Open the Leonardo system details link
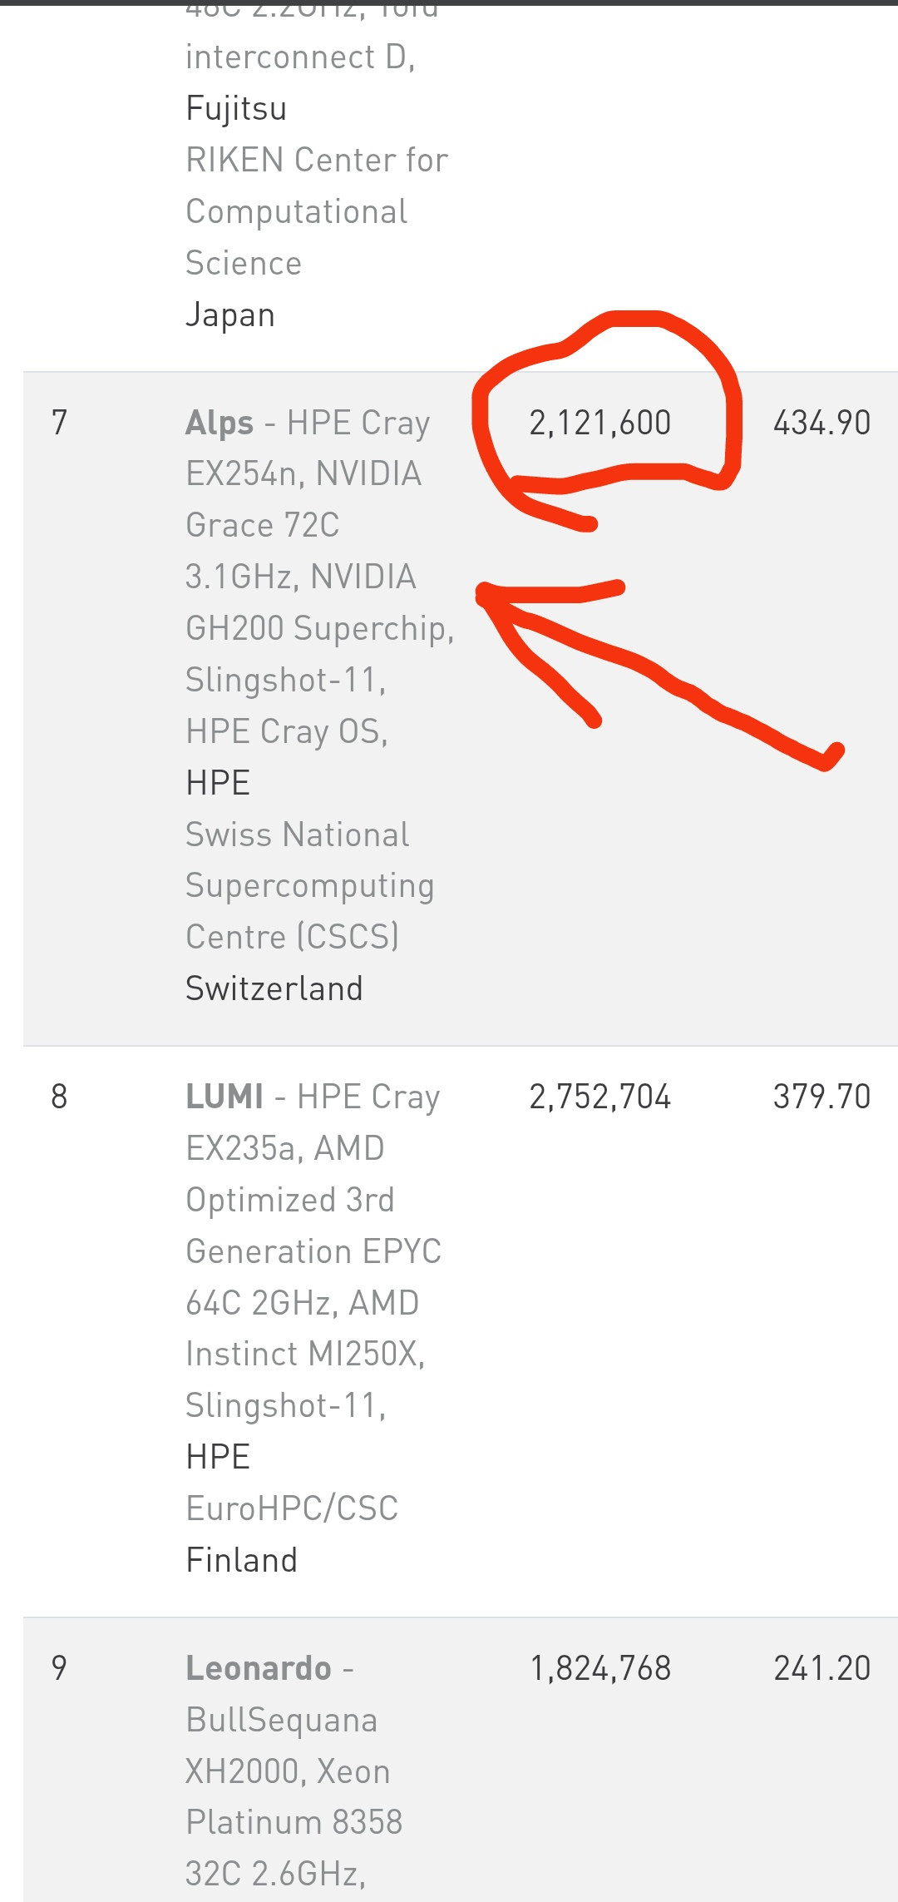This screenshot has width=898, height=1902. click(x=259, y=1668)
